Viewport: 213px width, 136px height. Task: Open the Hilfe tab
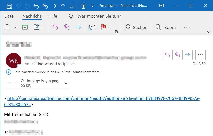tap(53, 16)
